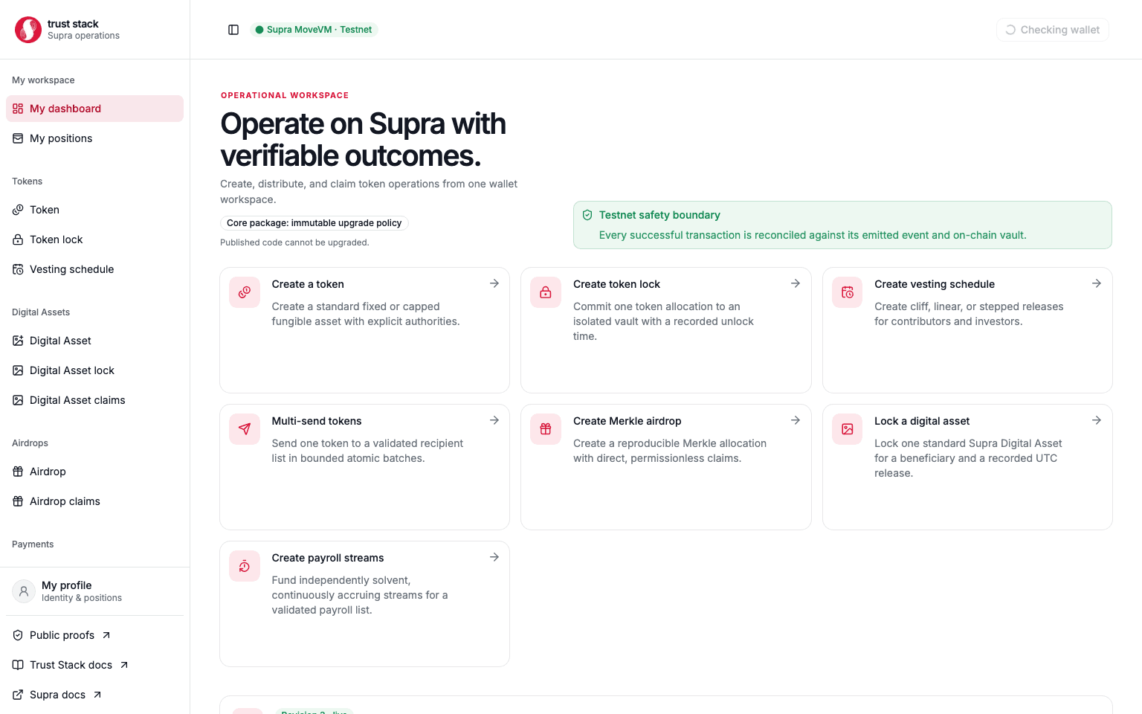Open My profile identity & positions
Viewport: 1142px width, 714px height.
pos(95,591)
